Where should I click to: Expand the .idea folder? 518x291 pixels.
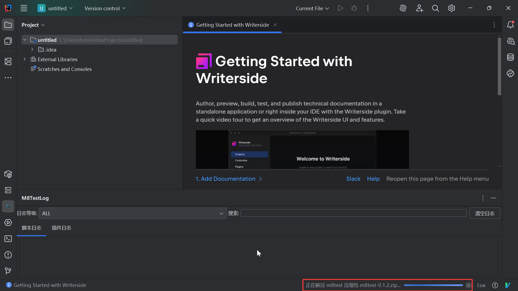pos(32,50)
